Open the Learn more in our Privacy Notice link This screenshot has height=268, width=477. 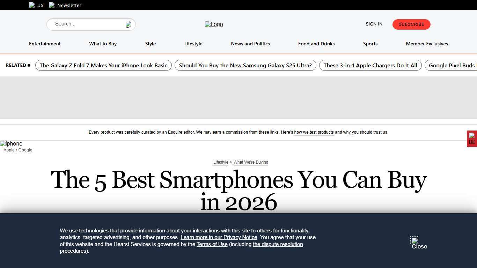coord(219,237)
